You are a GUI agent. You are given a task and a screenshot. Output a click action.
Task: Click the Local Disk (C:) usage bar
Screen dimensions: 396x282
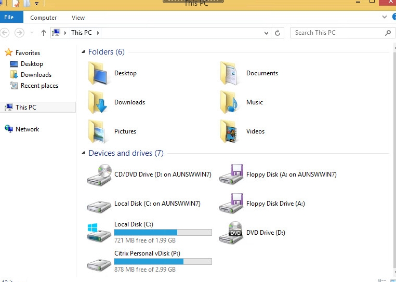163,233
